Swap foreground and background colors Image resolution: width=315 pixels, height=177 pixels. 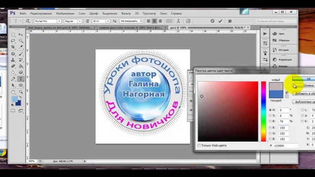pos(20,97)
